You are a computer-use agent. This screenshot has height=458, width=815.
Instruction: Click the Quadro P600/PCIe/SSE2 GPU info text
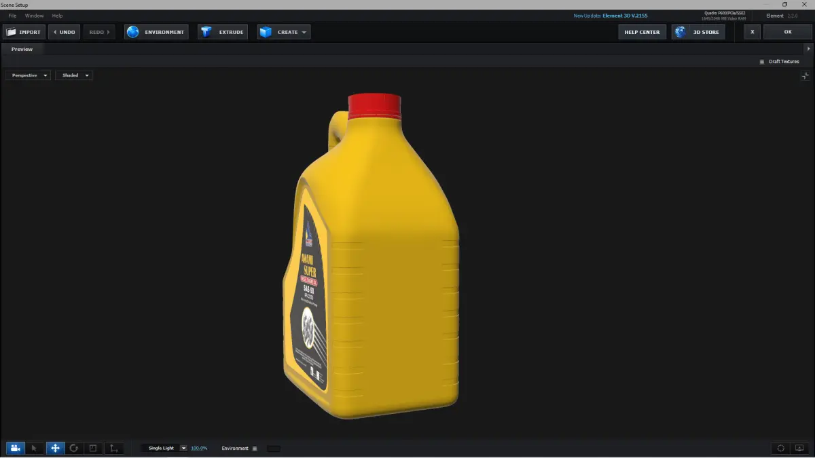724,13
